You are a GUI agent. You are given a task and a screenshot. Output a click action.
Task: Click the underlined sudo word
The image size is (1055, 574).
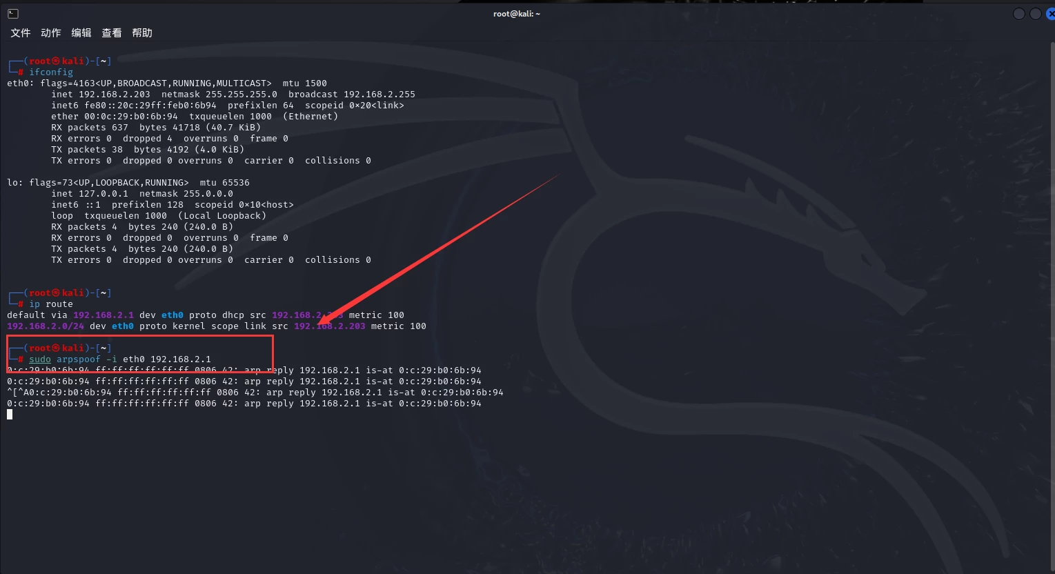pos(40,359)
